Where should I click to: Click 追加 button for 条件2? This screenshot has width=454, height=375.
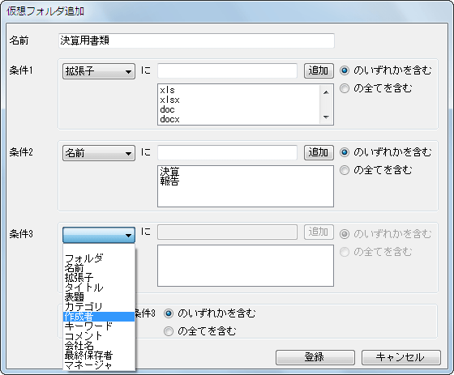pyautogui.click(x=319, y=152)
